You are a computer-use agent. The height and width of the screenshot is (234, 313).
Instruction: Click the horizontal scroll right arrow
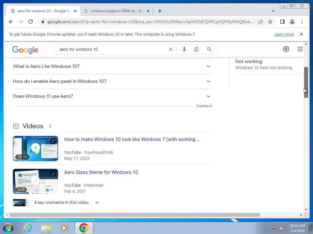301,215
